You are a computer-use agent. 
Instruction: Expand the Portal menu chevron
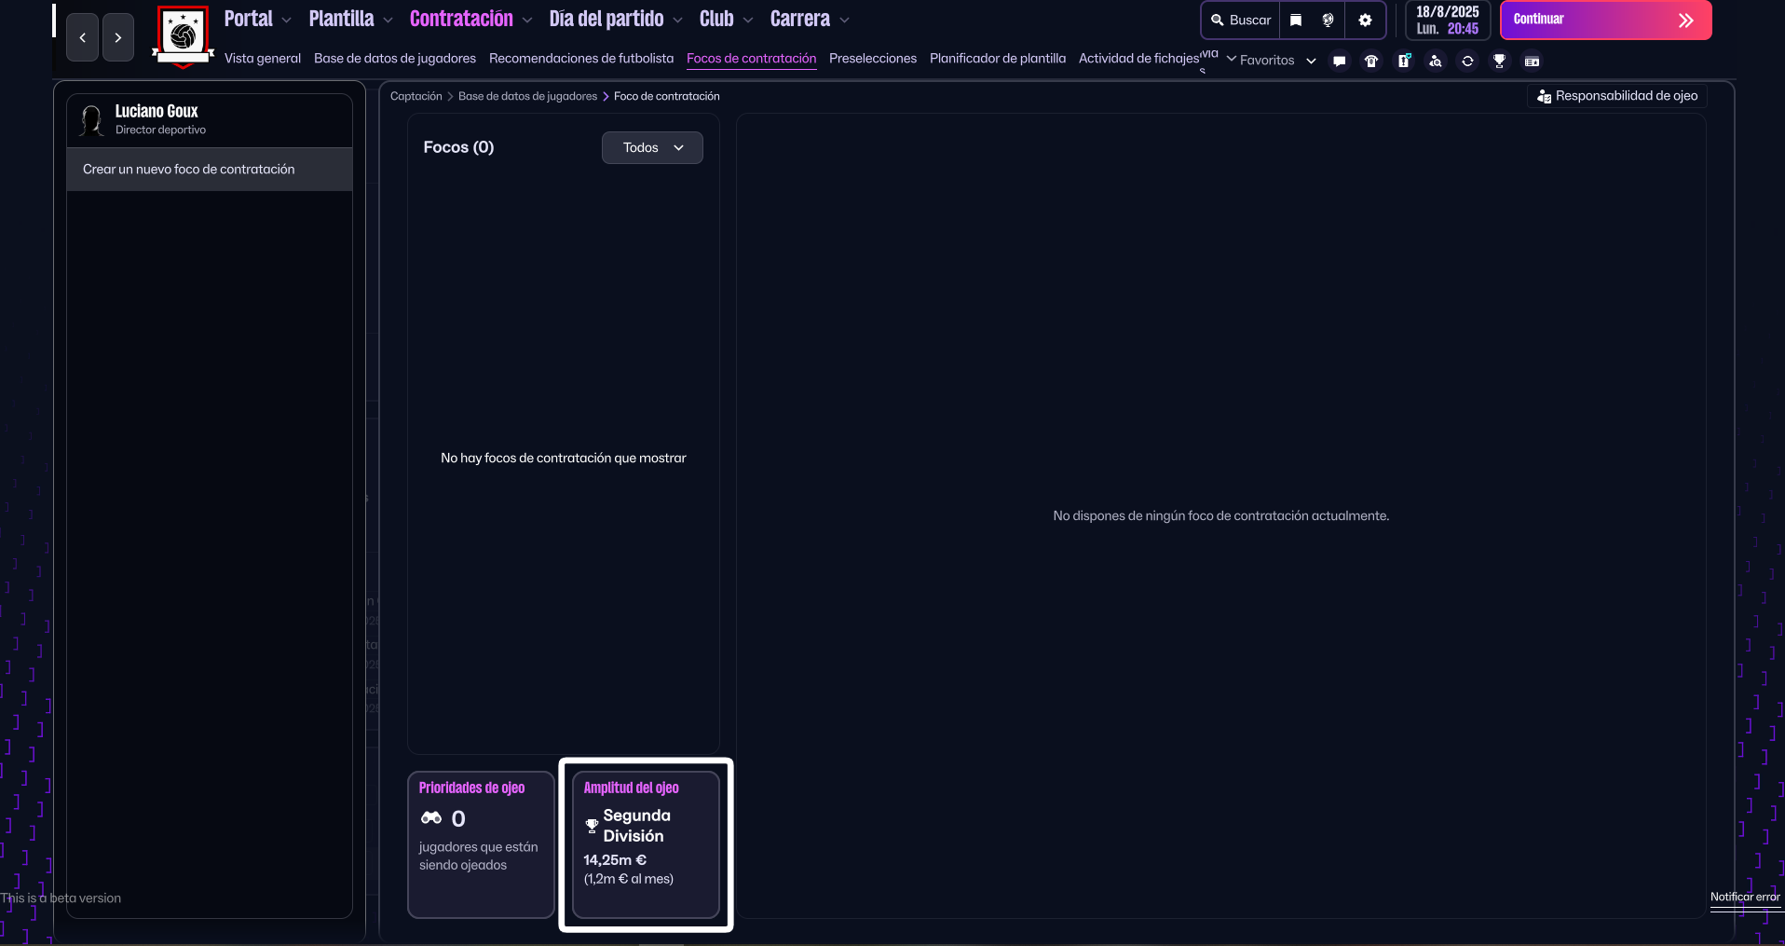coord(286,20)
